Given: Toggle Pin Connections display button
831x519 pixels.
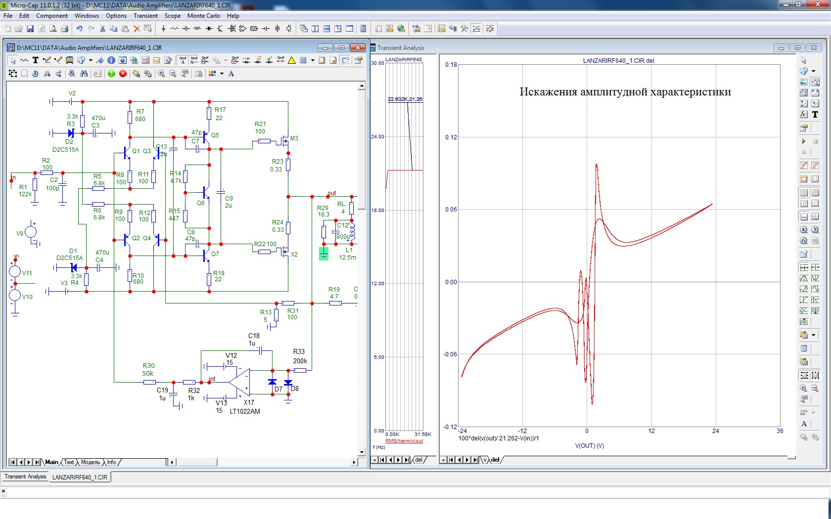Looking at the screenshot, I should pyautogui.click(x=280, y=60).
